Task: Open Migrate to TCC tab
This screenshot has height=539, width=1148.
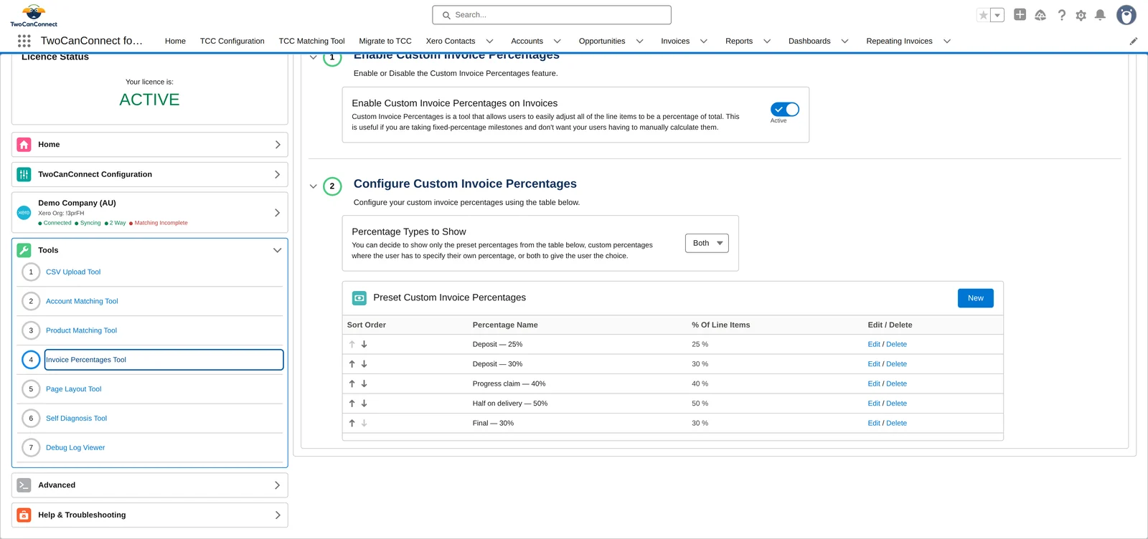Action: pos(385,42)
